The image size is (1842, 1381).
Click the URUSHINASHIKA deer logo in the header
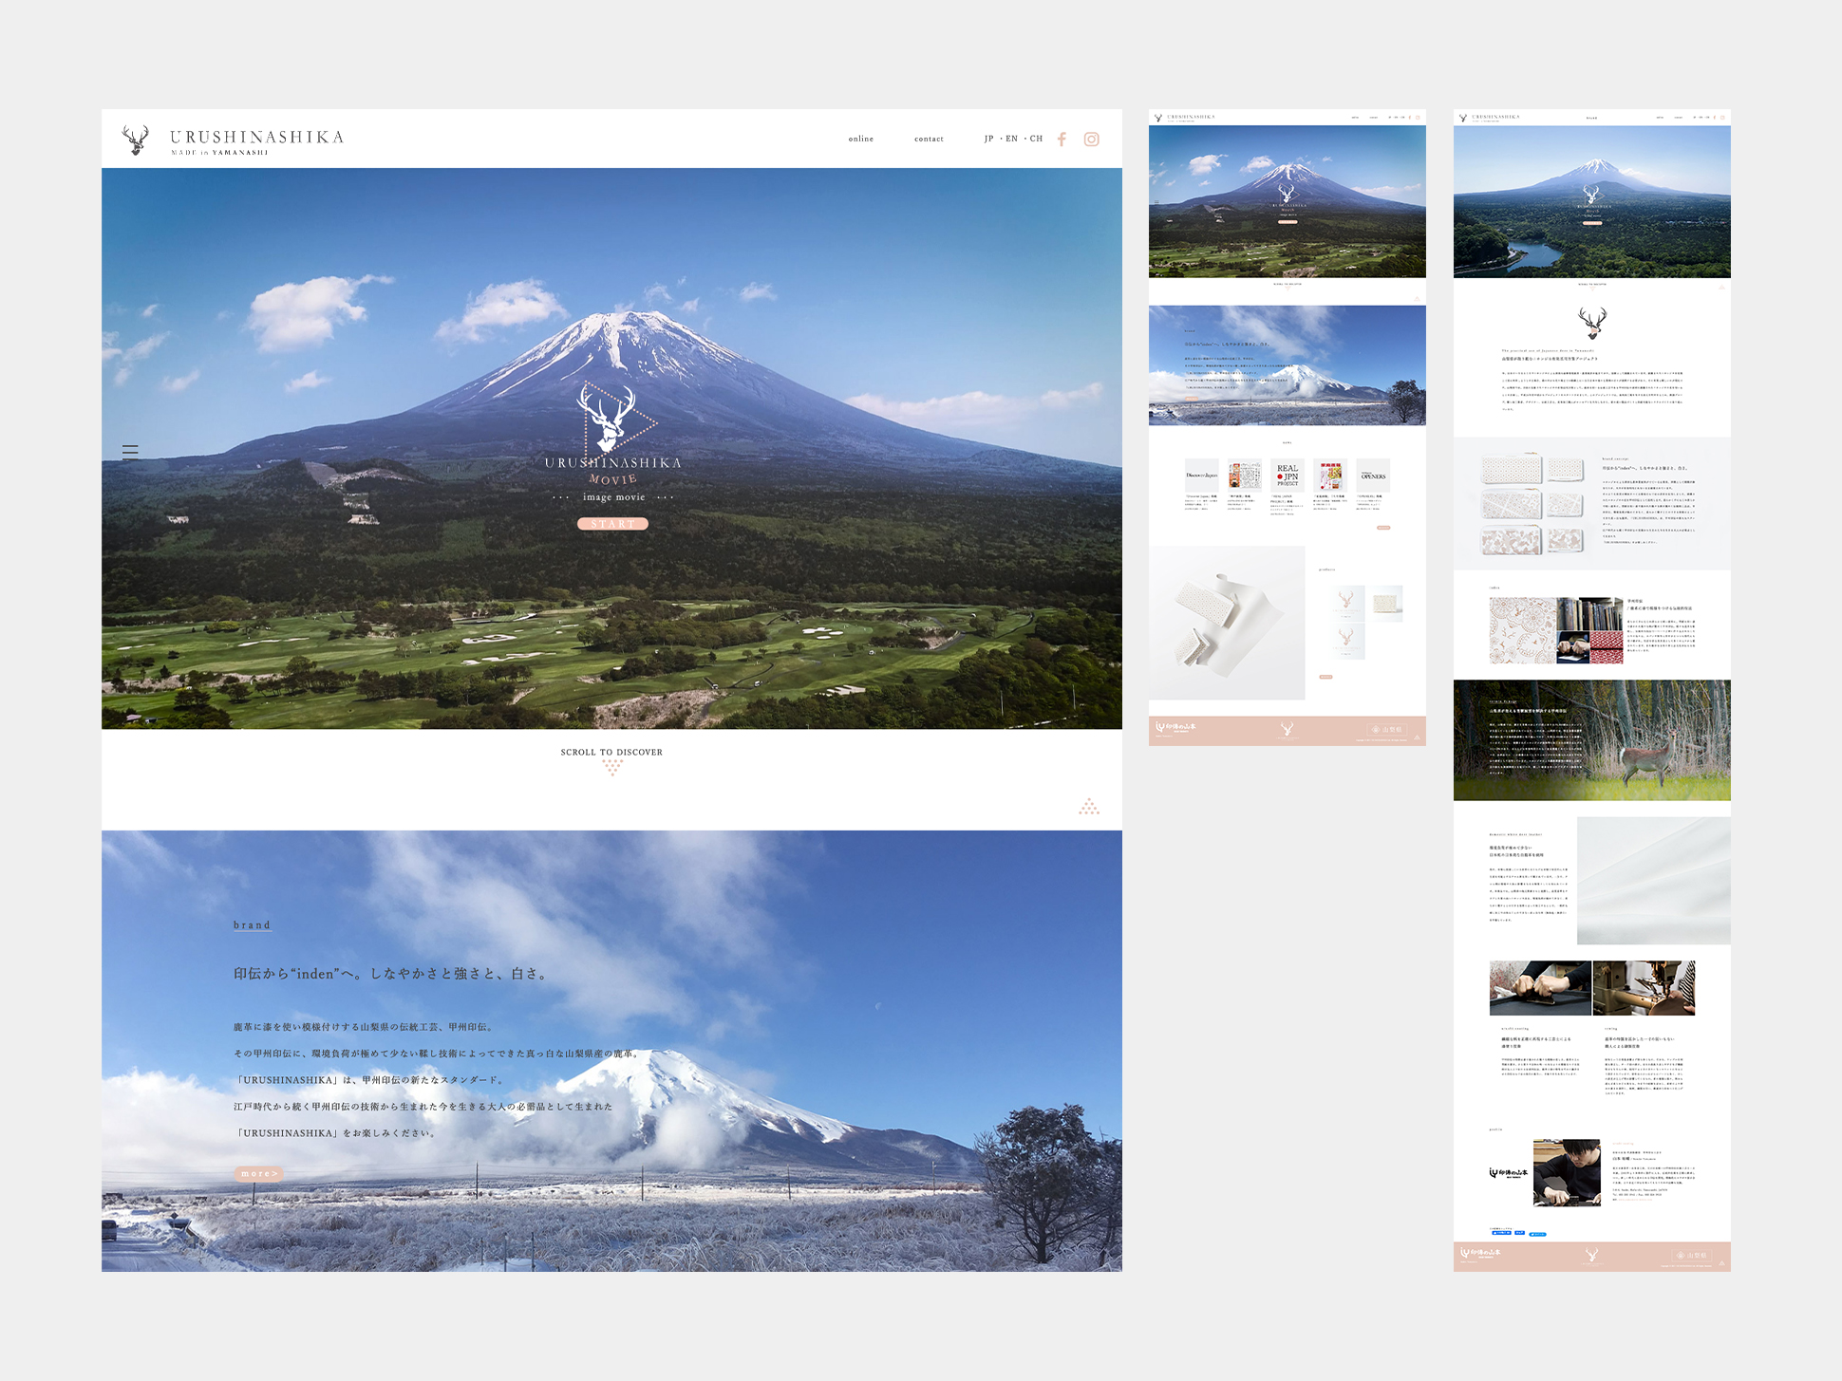click(137, 140)
